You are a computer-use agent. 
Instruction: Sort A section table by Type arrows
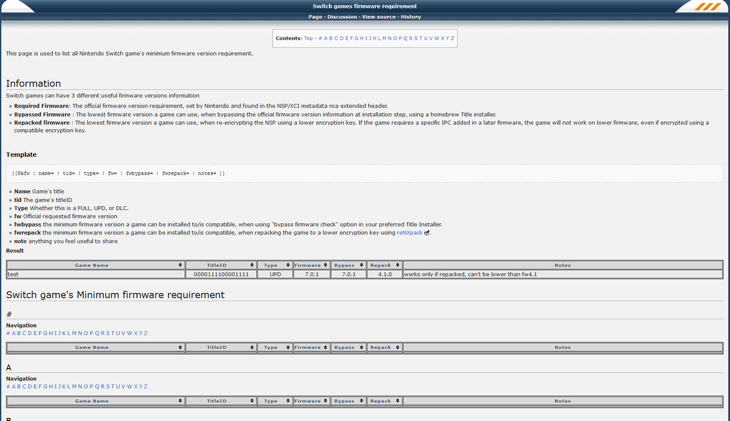[x=288, y=401]
